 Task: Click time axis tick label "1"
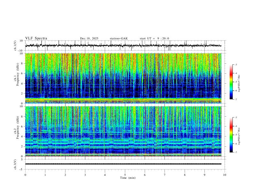pos(45,175)
